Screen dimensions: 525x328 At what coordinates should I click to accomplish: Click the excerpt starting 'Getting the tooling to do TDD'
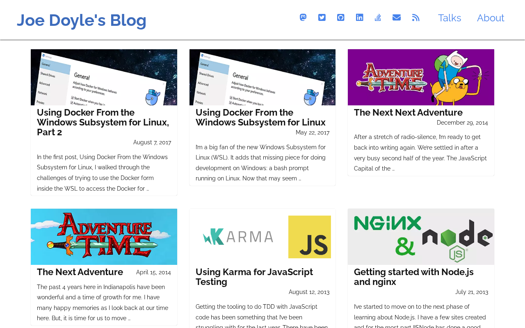pyautogui.click(x=262, y=315)
